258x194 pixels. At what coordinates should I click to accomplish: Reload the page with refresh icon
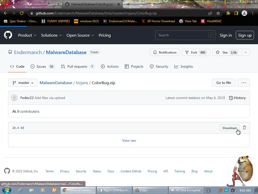pos(22,13)
